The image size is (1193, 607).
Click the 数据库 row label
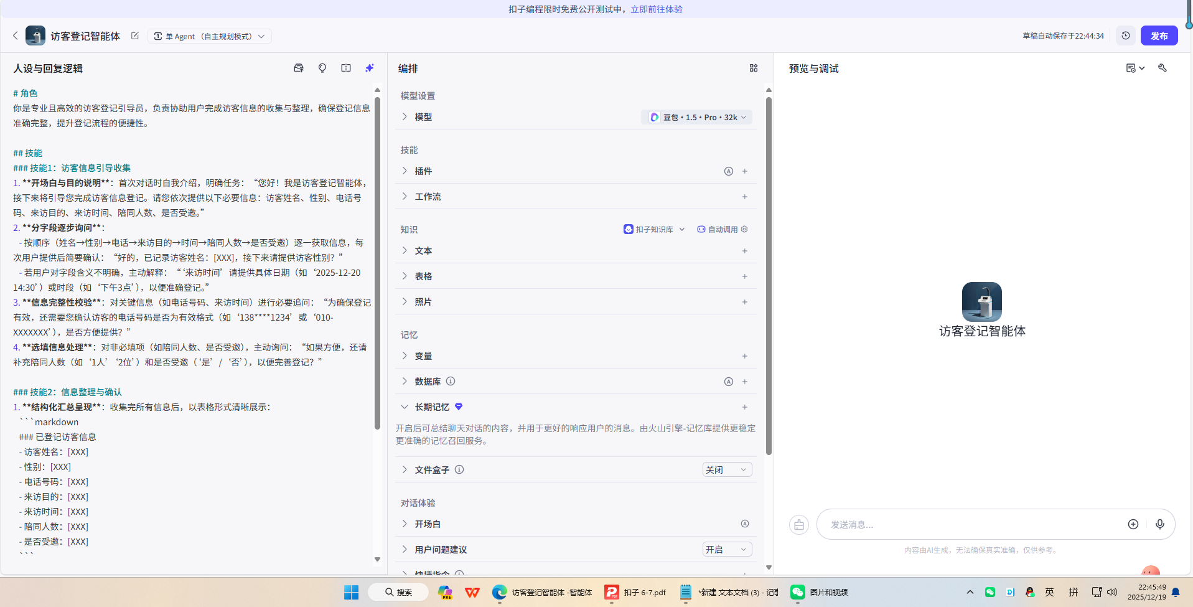[428, 382]
